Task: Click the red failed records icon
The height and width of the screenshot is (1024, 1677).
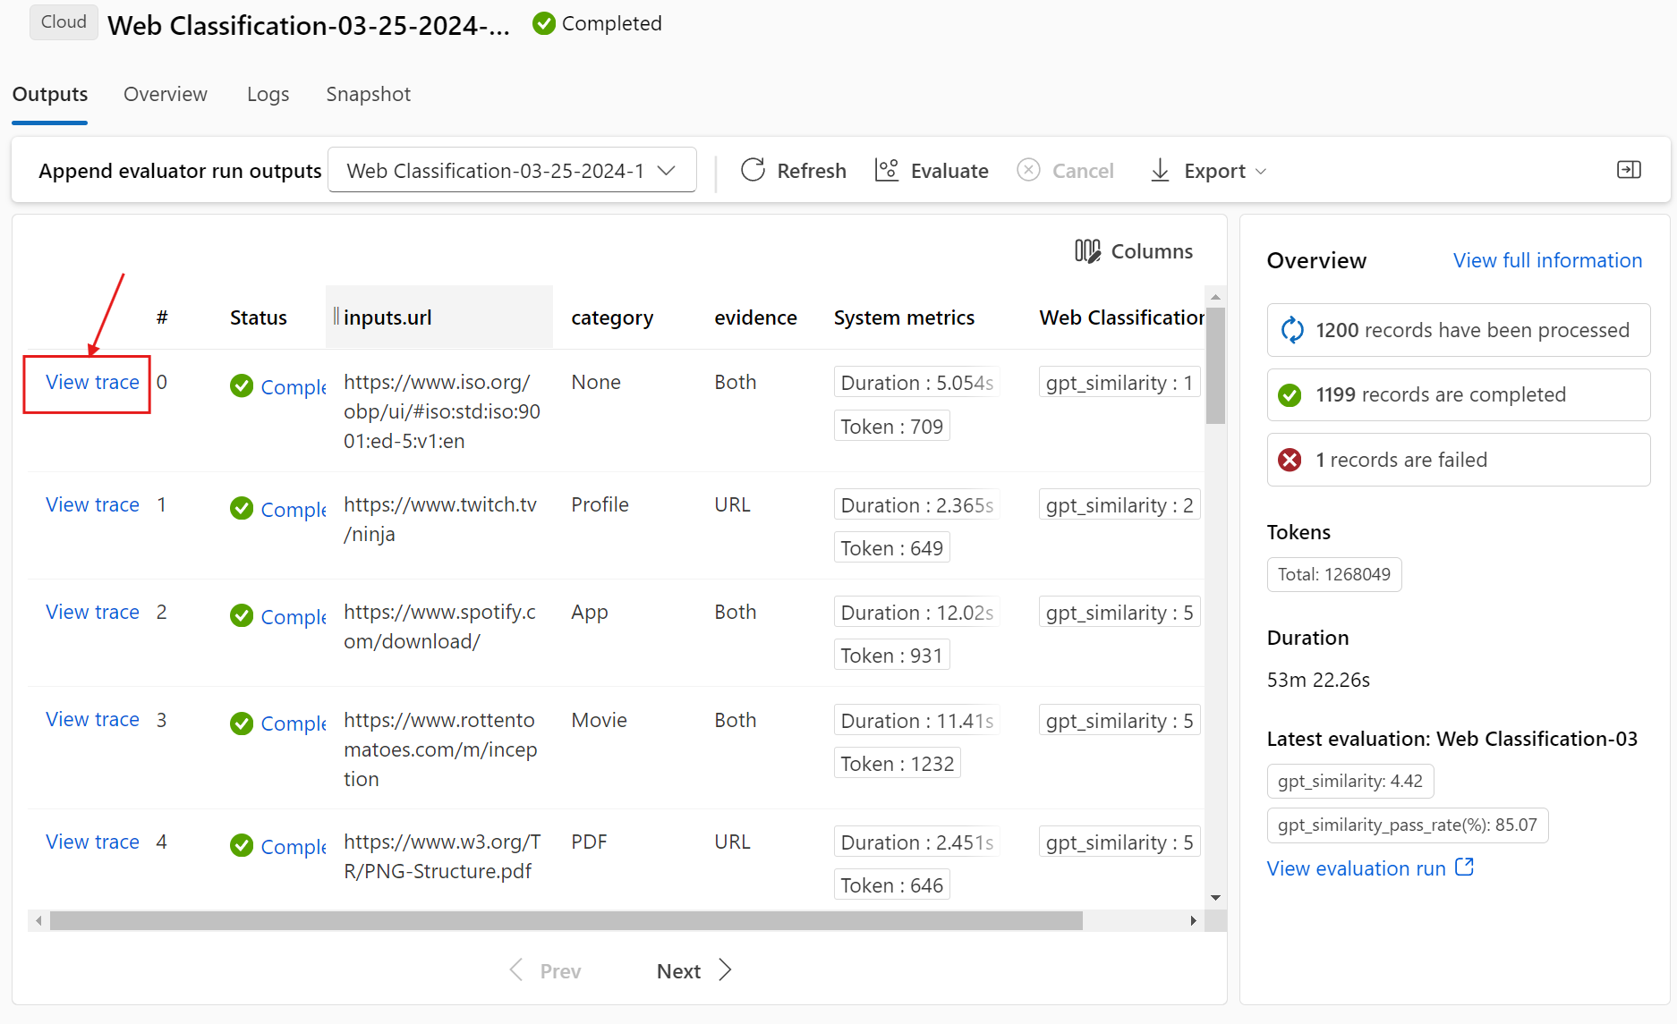Action: [x=1290, y=460]
